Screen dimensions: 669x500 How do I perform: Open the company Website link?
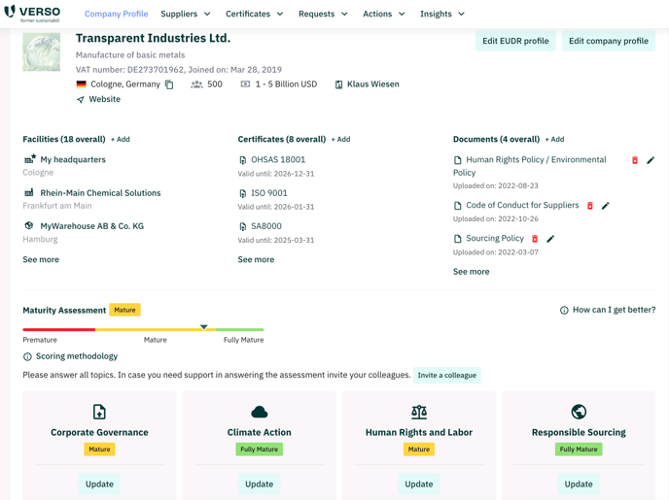(105, 99)
